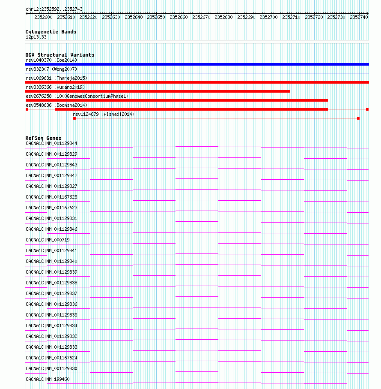Image resolution: width=381 pixels, height=389 pixels.
Task: Select the 12p13.33 cytogenetic band label
Action: (x=36, y=37)
